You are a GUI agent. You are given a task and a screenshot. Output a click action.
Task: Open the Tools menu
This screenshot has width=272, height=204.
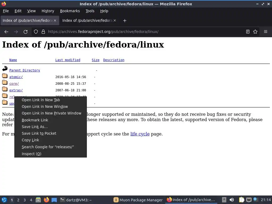(x=90, y=11)
